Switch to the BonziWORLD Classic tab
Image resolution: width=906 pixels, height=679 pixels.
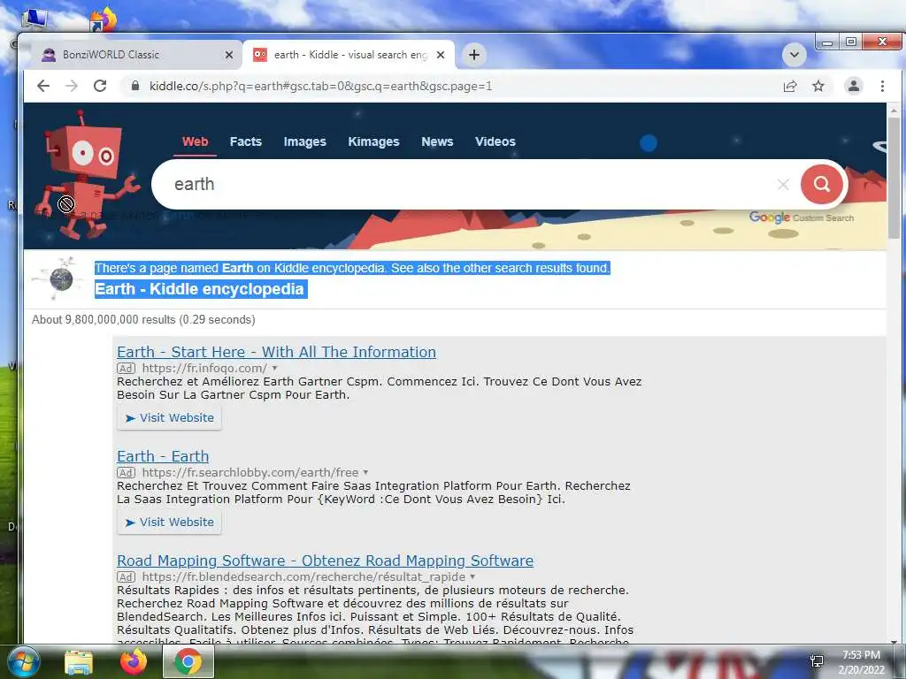[x=133, y=55]
